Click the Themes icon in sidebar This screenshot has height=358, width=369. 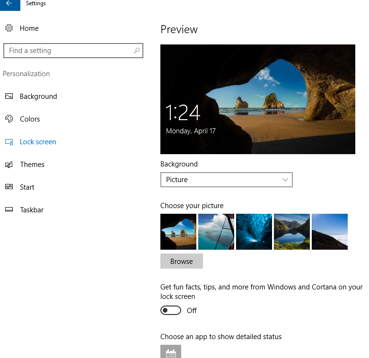click(x=9, y=165)
